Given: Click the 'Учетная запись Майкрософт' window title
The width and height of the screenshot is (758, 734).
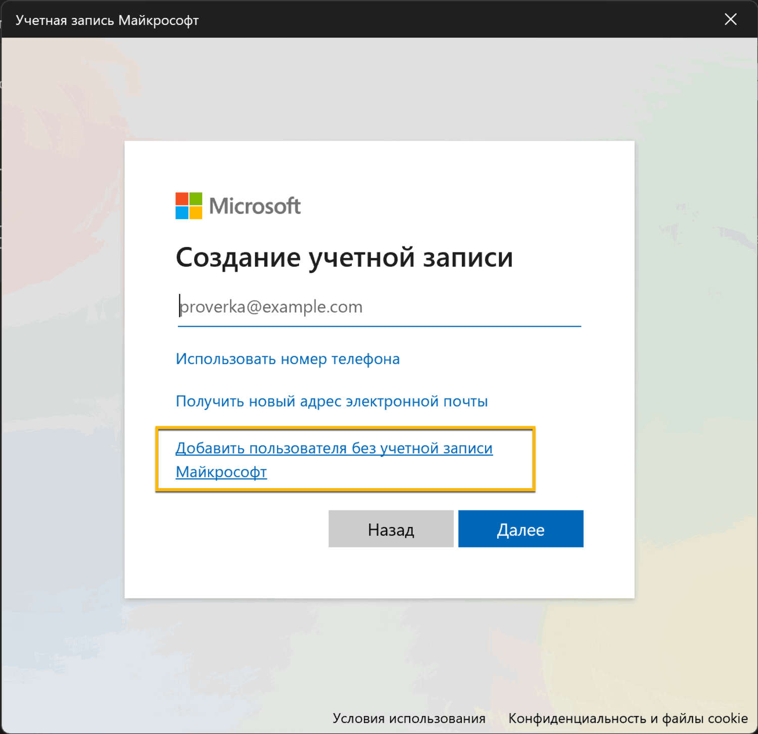Looking at the screenshot, I should pos(107,20).
